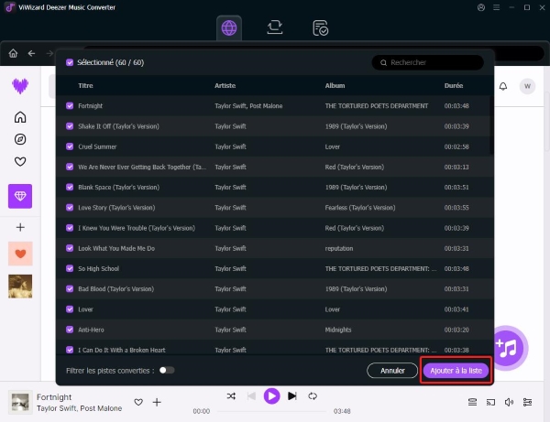Click the I Can Do It With a Broken Heart title
550x422 pixels.
click(121, 350)
